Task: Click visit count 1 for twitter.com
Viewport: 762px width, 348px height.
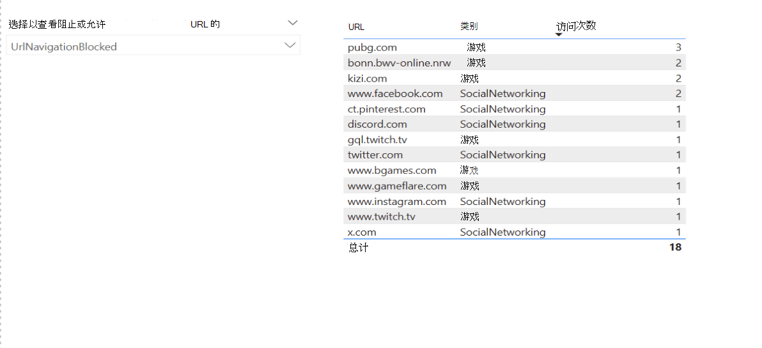Action: (678, 155)
